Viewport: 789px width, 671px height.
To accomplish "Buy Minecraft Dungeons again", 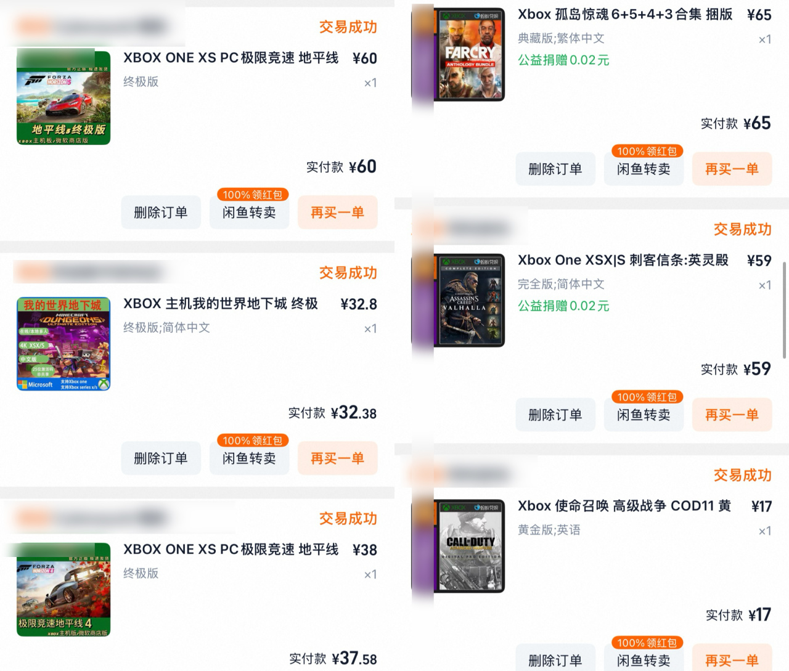I will 338,458.
